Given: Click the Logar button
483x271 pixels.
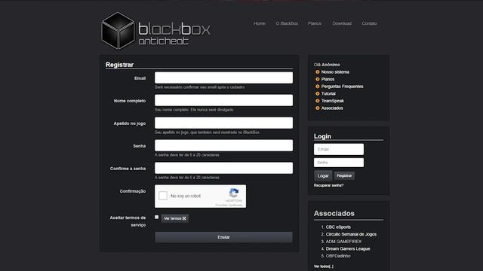Looking at the screenshot, I should tap(323, 175).
